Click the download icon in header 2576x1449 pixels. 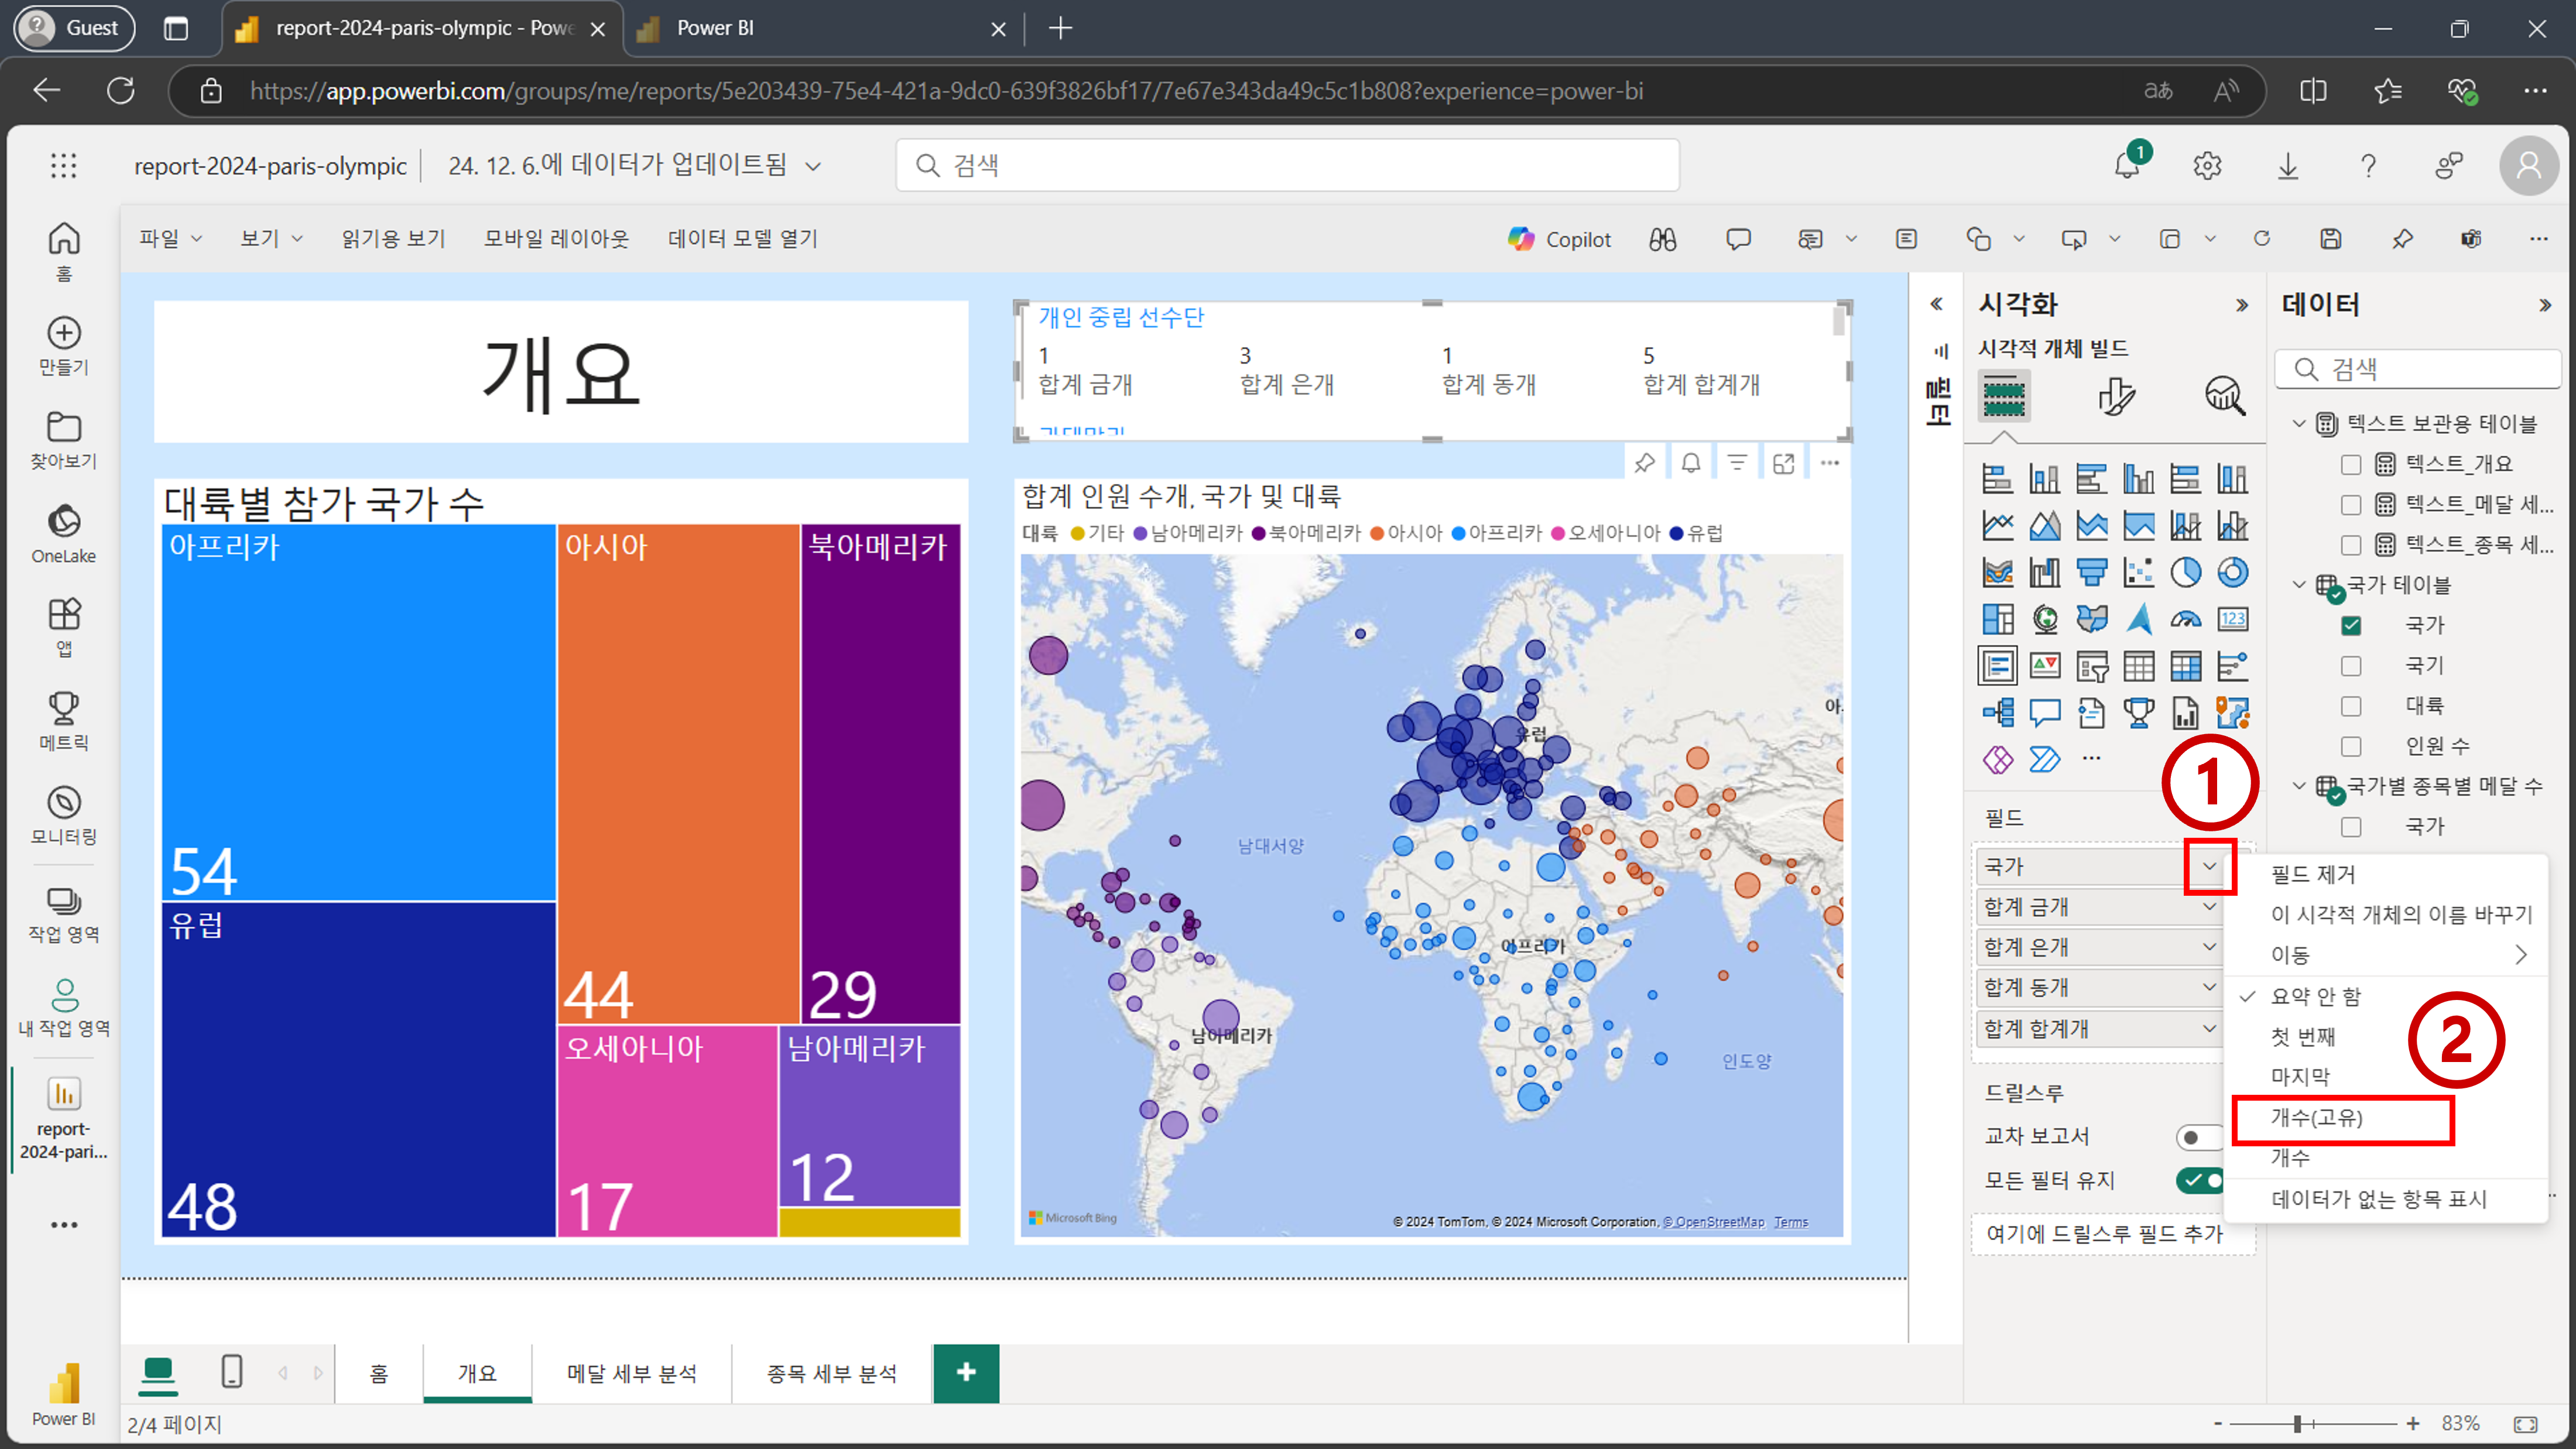tap(2287, 165)
